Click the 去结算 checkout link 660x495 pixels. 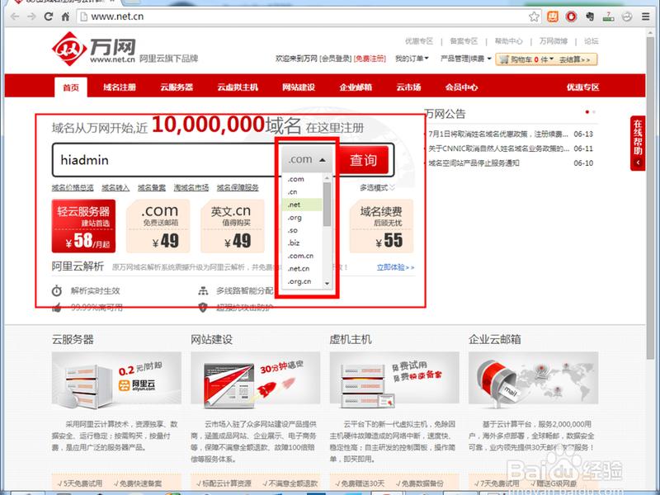point(575,59)
